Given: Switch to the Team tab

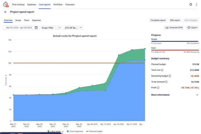Looking at the screenshot, I should pos(27,20).
